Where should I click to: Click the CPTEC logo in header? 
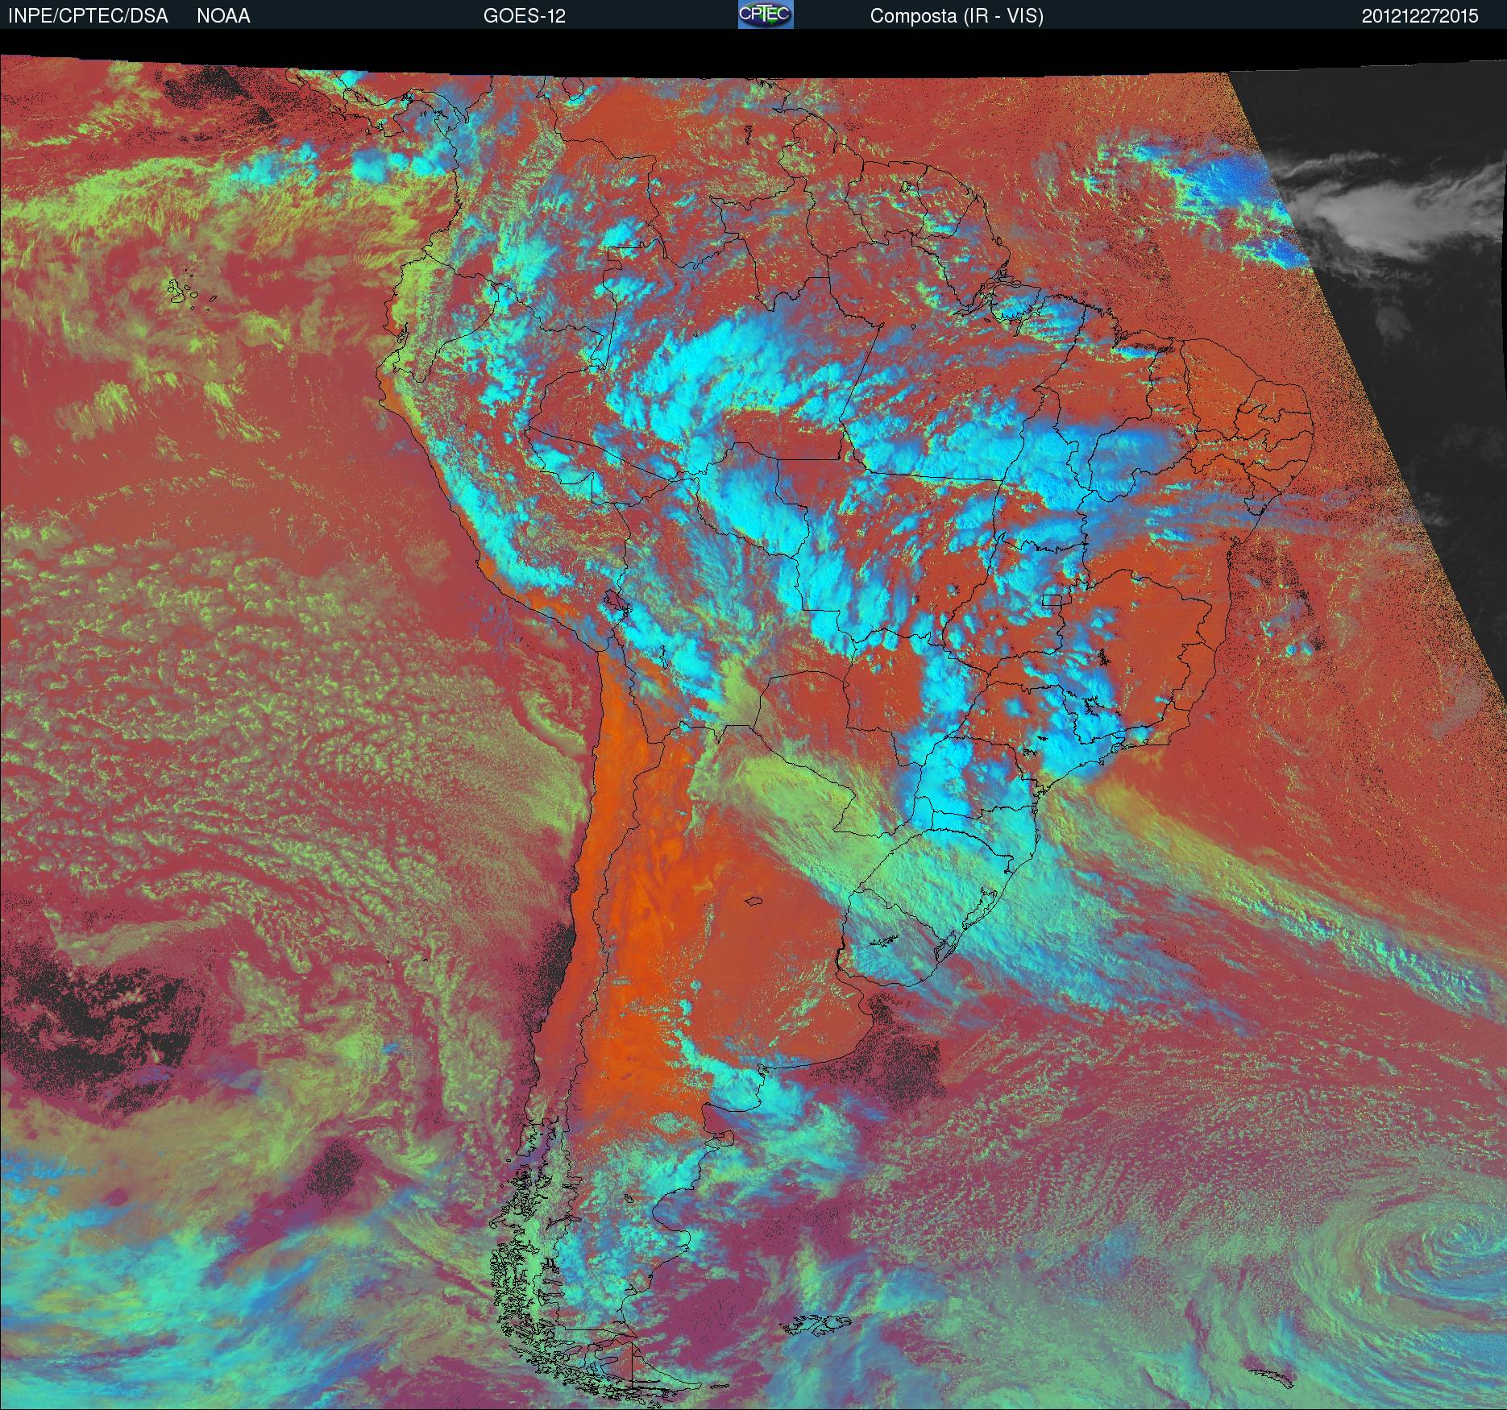[766, 15]
